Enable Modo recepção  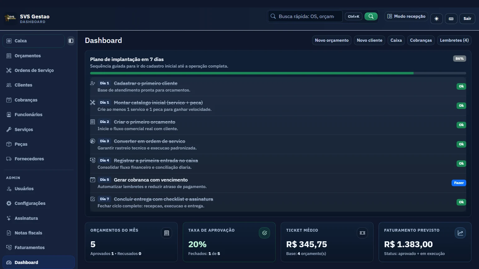click(406, 16)
